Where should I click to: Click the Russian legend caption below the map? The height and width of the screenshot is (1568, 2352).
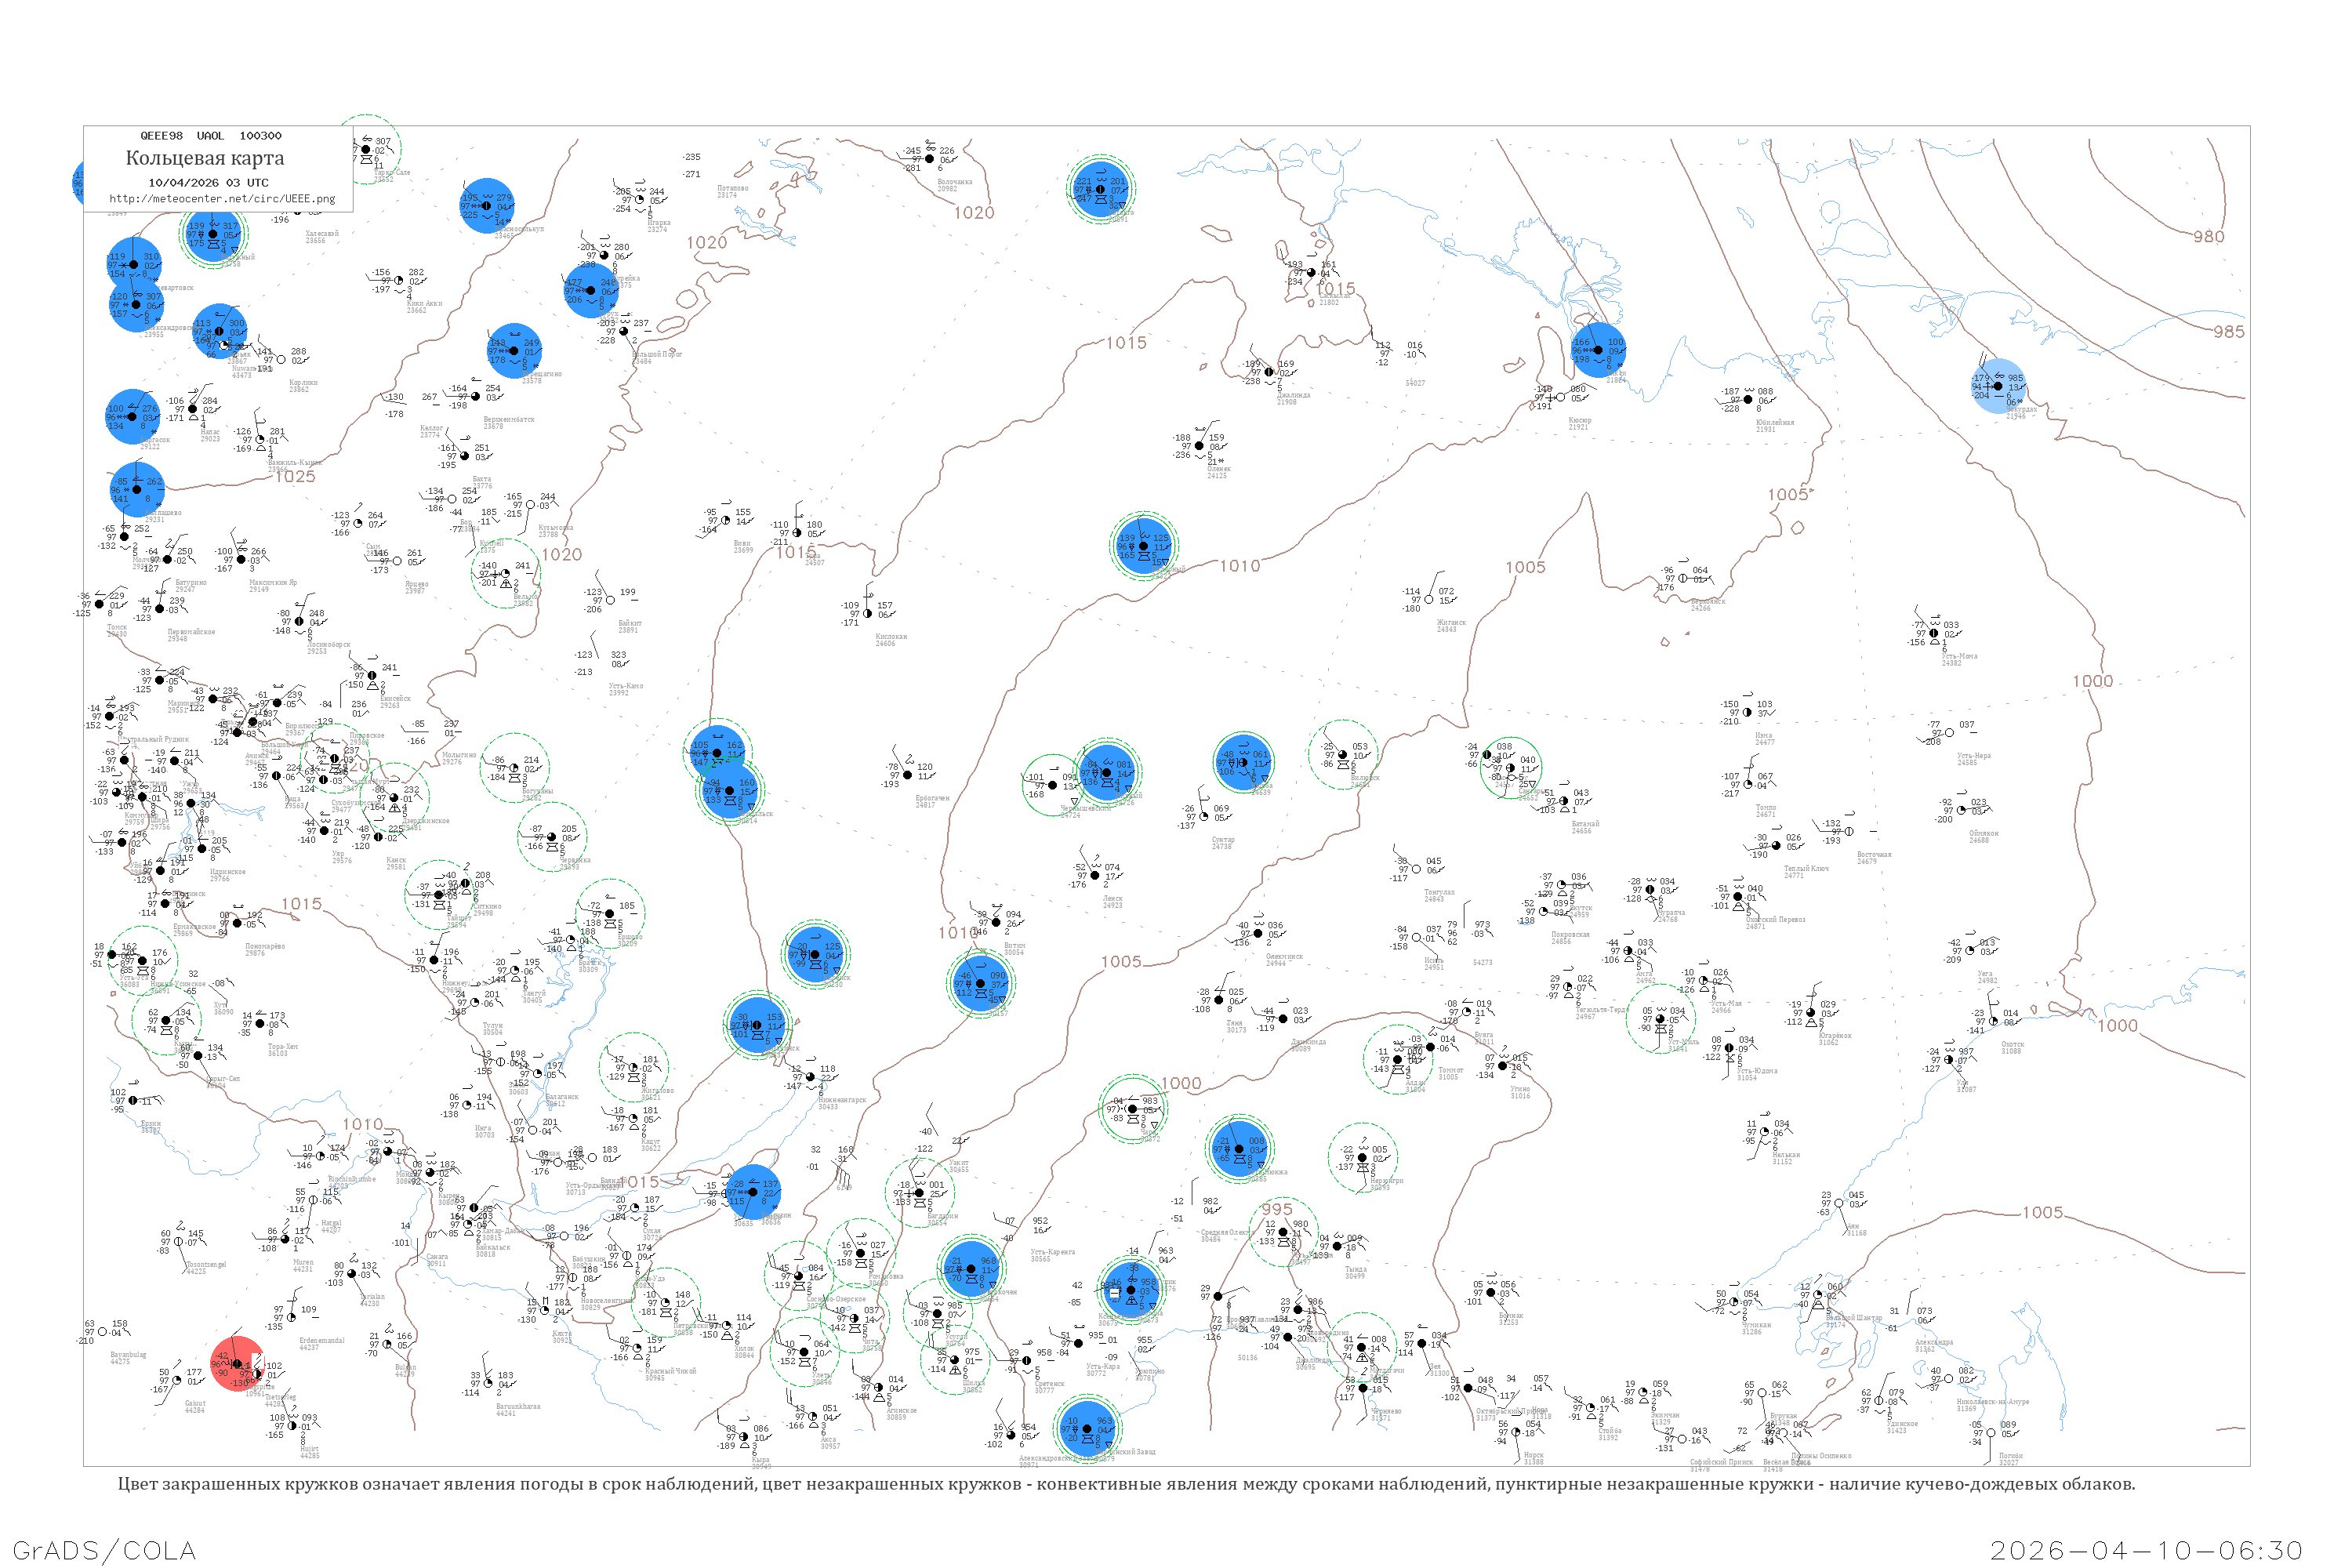(1126, 1484)
